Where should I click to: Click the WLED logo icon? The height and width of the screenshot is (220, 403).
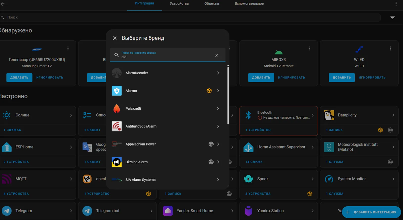tap(359, 50)
